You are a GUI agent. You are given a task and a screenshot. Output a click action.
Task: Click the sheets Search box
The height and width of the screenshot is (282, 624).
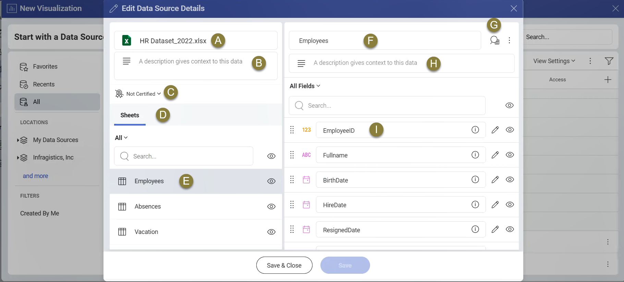184,156
